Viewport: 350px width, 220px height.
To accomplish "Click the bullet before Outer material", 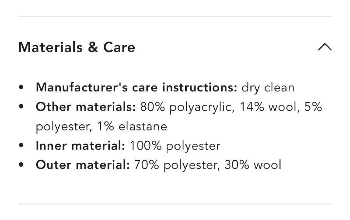I will tap(21, 165).
